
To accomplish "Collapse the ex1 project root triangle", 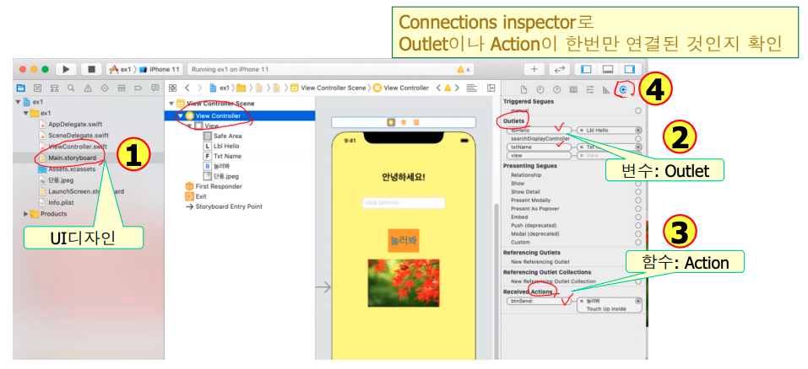I will tap(19, 102).
